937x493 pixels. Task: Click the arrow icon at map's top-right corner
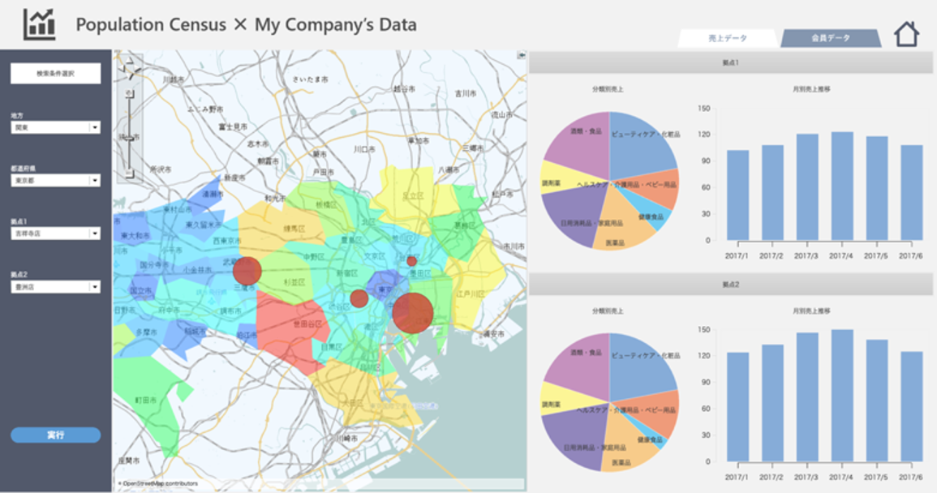tap(521, 55)
